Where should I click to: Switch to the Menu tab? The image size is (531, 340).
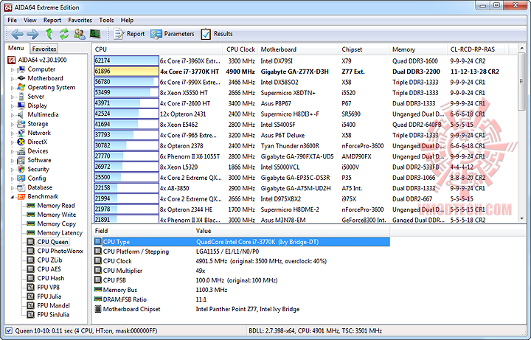click(x=16, y=48)
